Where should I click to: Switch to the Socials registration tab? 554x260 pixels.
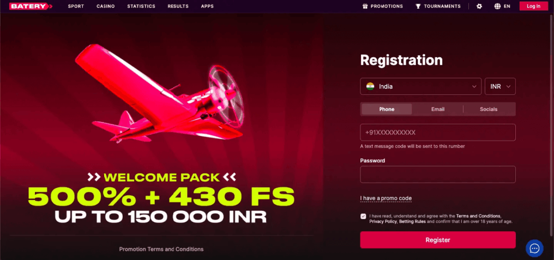[x=489, y=109]
